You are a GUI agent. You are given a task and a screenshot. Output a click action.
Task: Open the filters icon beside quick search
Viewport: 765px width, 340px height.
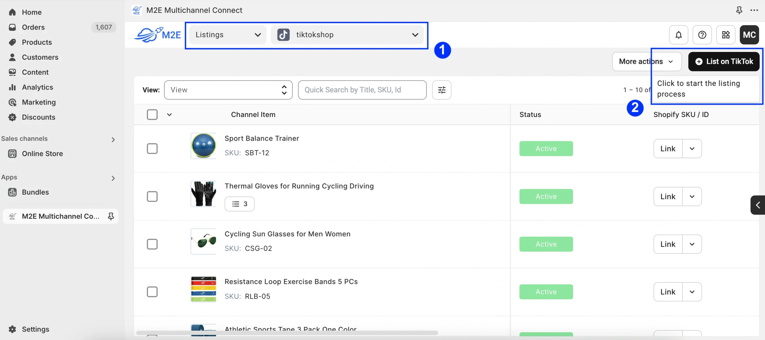(x=441, y=90)
